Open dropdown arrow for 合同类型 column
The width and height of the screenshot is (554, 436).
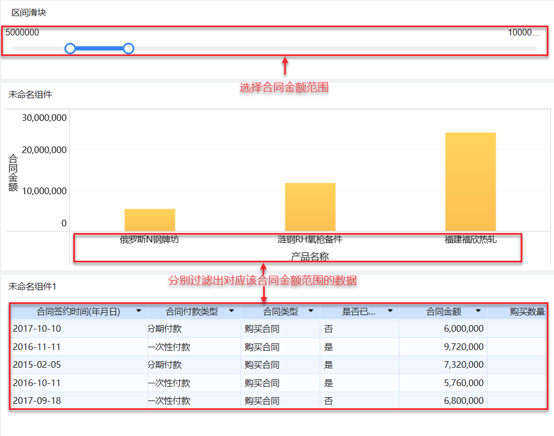pyautogui.click(x=311, y=311)
